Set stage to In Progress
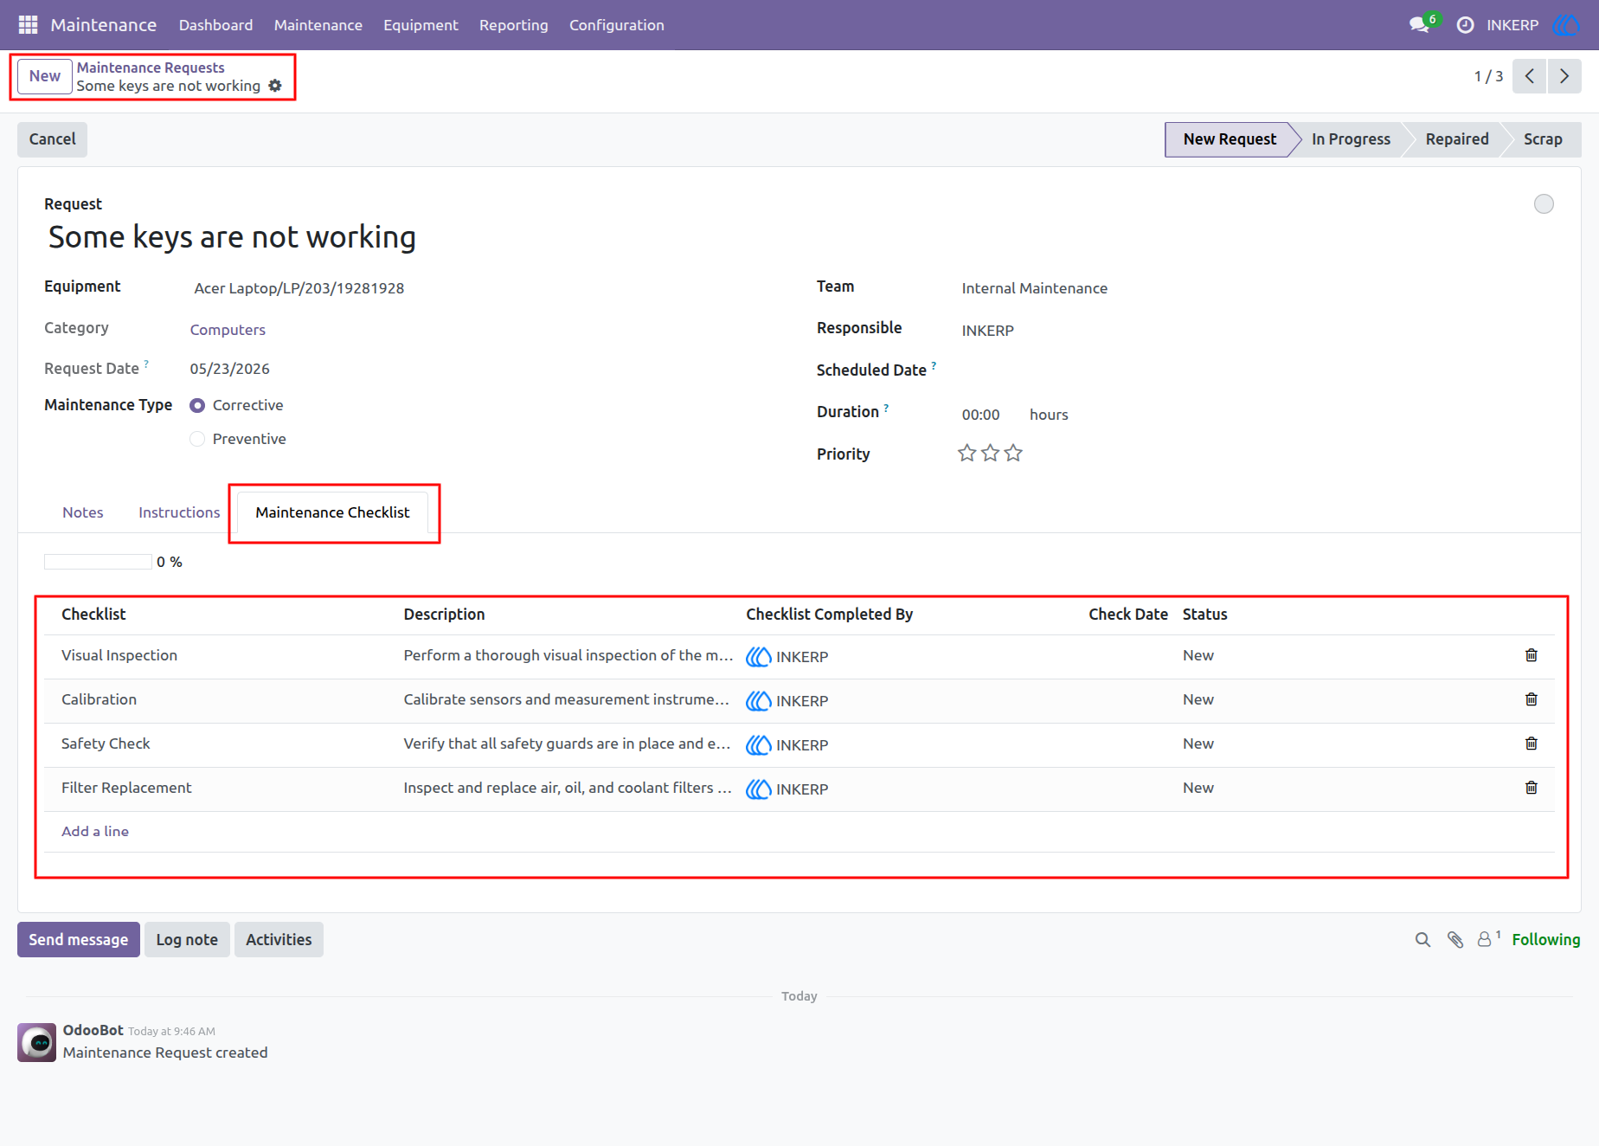 pyautogui.click(x=1351, y=139)
